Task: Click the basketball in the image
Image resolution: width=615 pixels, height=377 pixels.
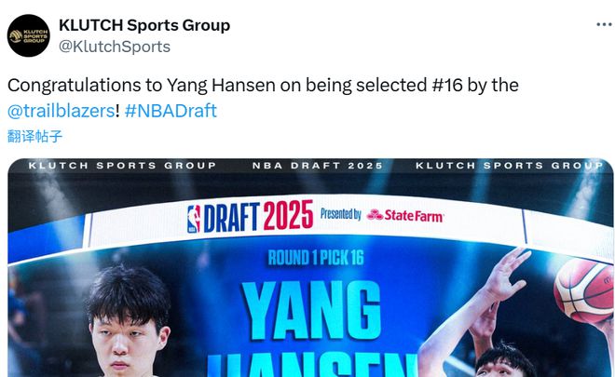Action: pyautogui.click(x=584, y=290)
